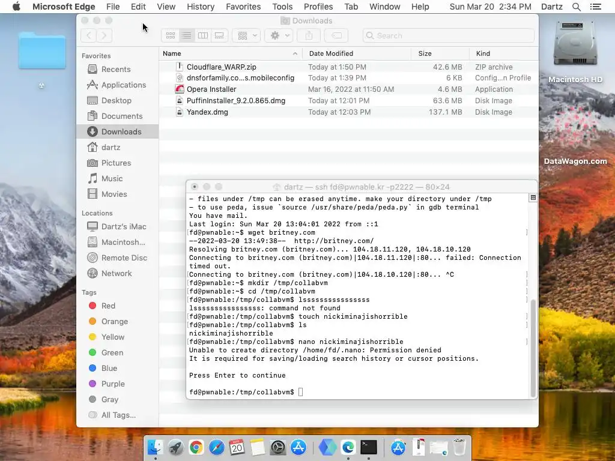This screenshot has width=615, height=461.
Task: Click Terminal scrollback toggle icon top-right
Action: coord(533,198)
